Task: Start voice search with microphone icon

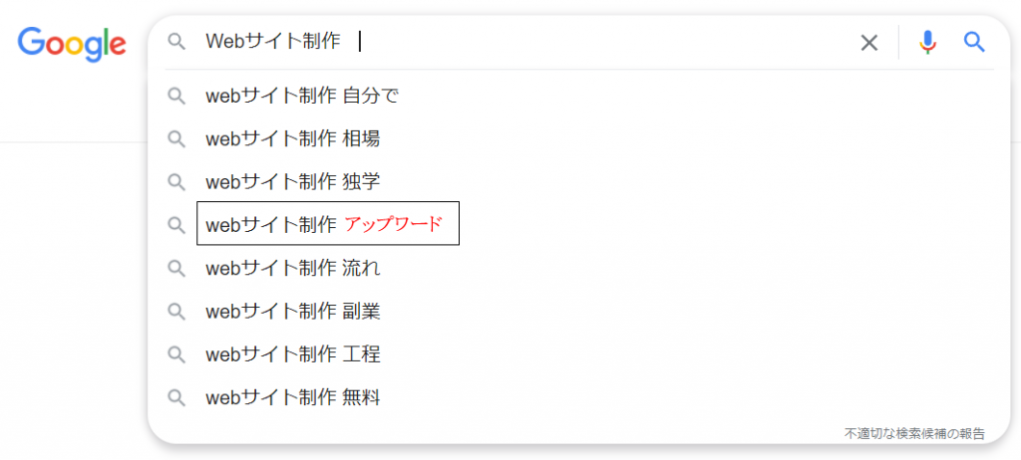Action: click(927, 42)
